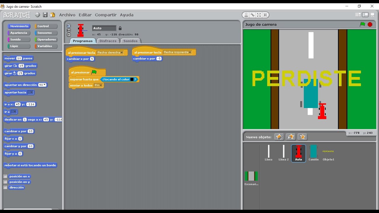This screenshot has width=379, height=213.
Task: Select the duplicate stamp tool
Action: pyautogui.click(x=246, y=15)
